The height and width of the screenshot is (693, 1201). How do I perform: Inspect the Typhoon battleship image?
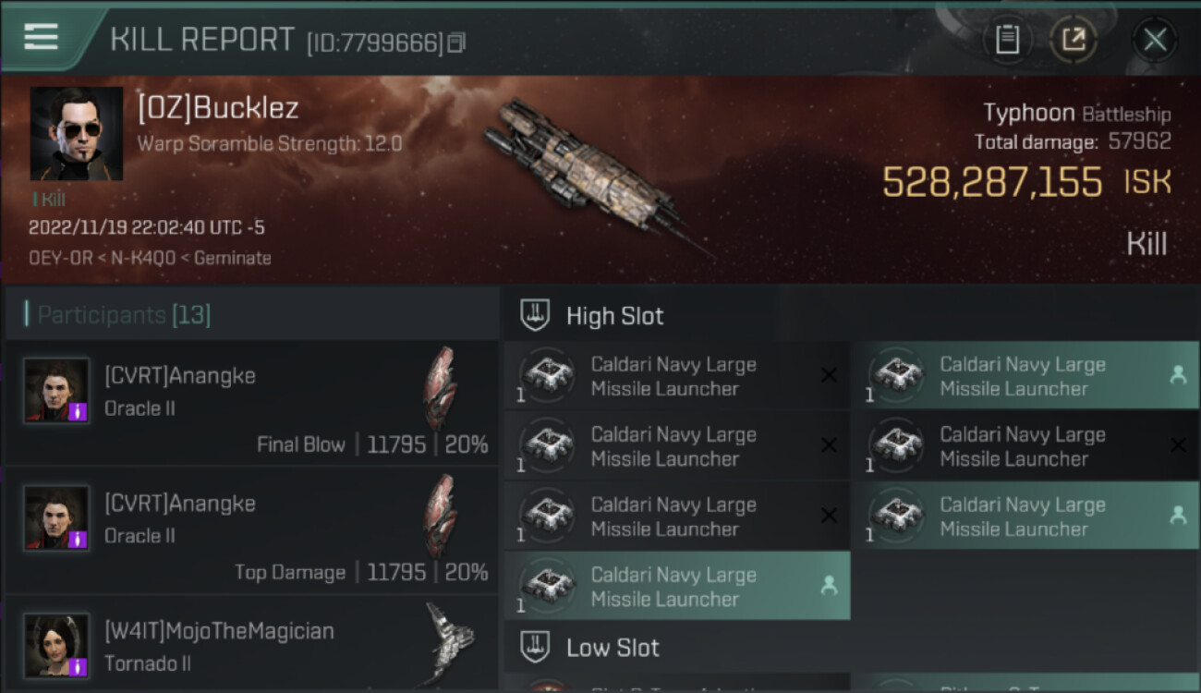point(591,171)
